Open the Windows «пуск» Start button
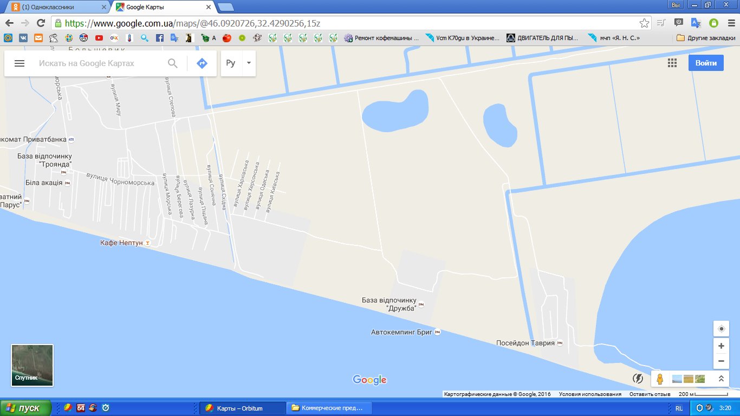 point(26,408)
